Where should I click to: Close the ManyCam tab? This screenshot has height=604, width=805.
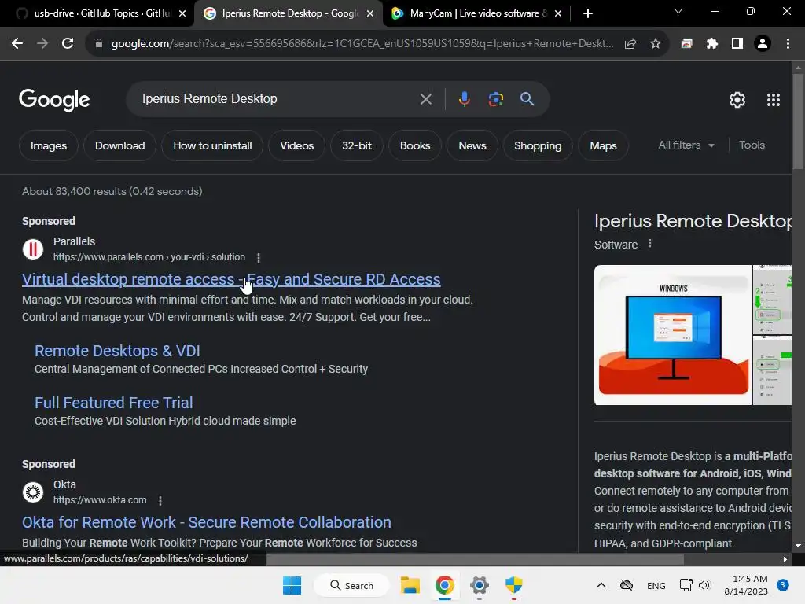558,13
